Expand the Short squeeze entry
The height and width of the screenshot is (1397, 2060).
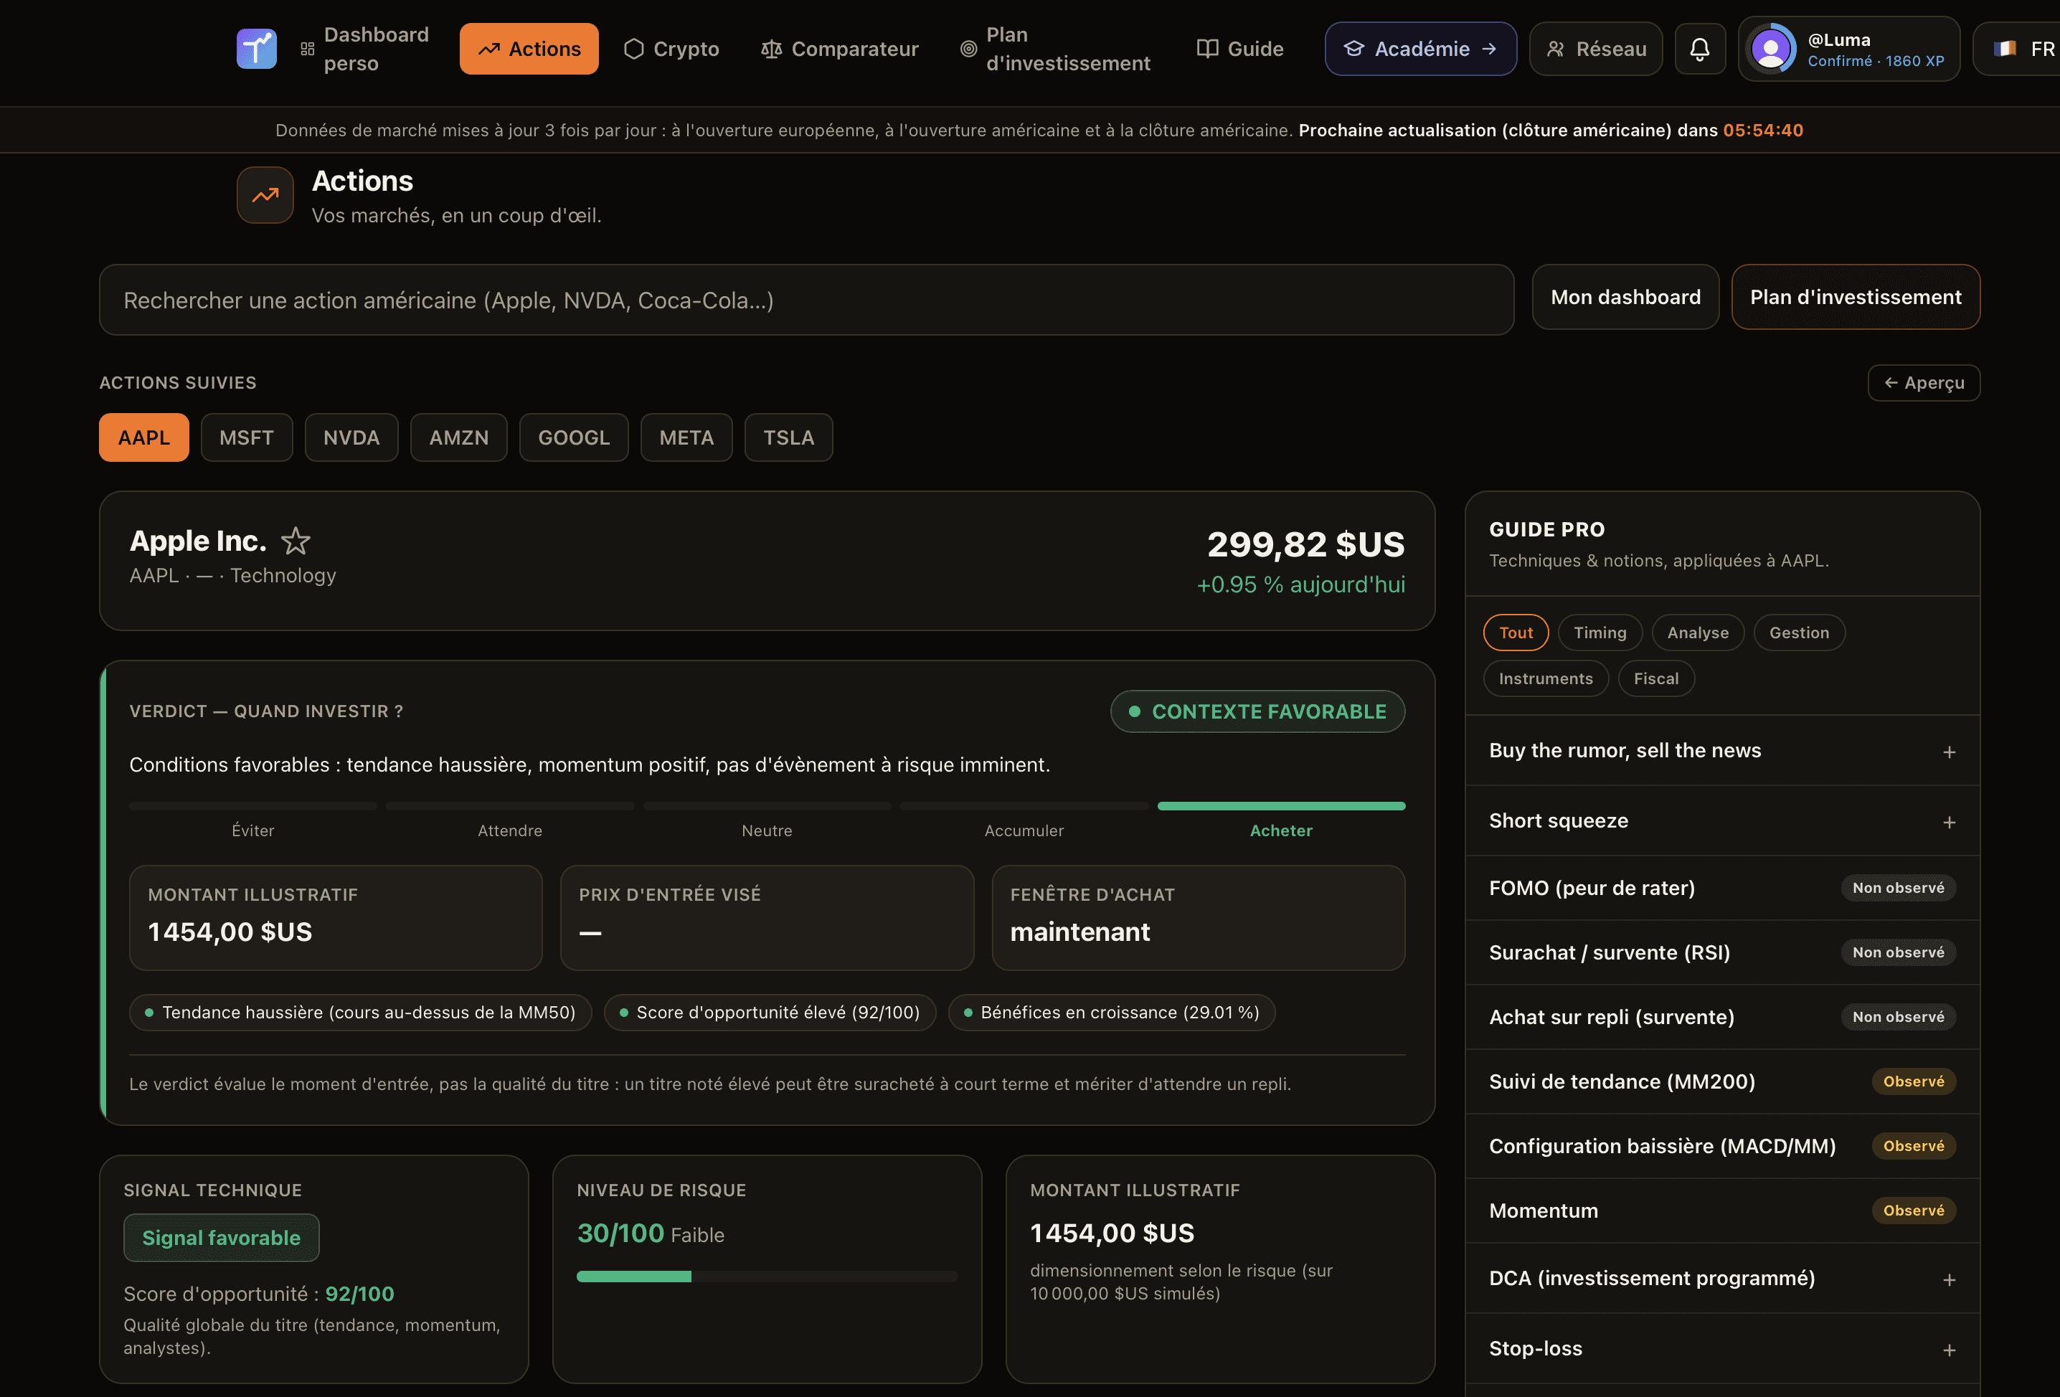click(1722, 820)
